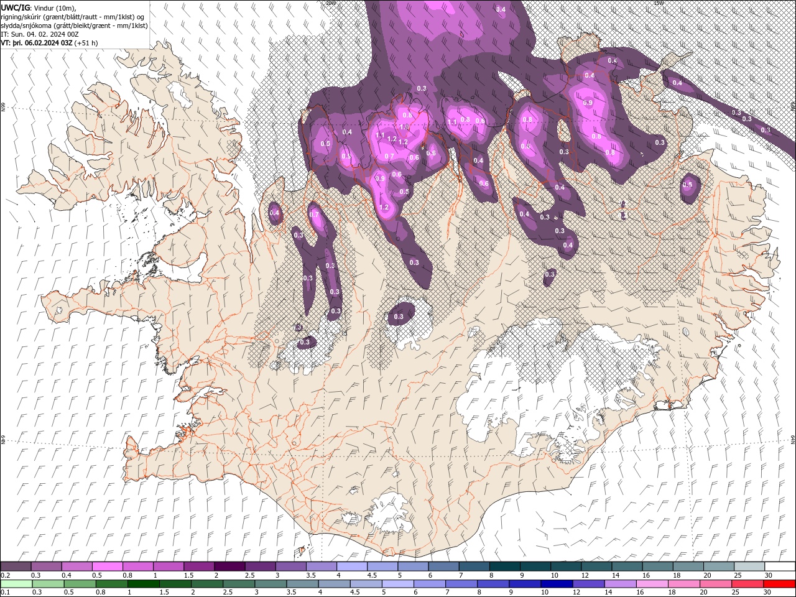Click the 66N latitude label on the left edge
Screen dimensions: 796x597
point(2,107)
